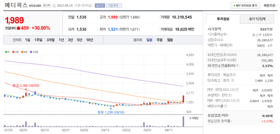Open the 기업개요 dropdown
Viewport: 280px width, 134px height.
coord(114,5)
